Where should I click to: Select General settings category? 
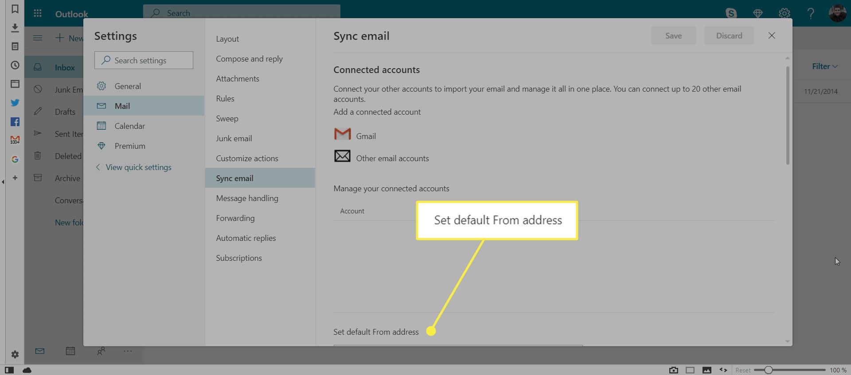144,86
